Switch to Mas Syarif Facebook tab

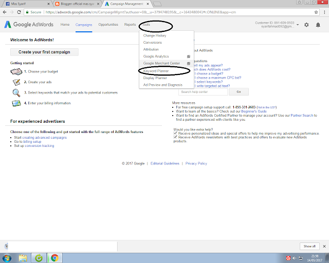[27, 4]
